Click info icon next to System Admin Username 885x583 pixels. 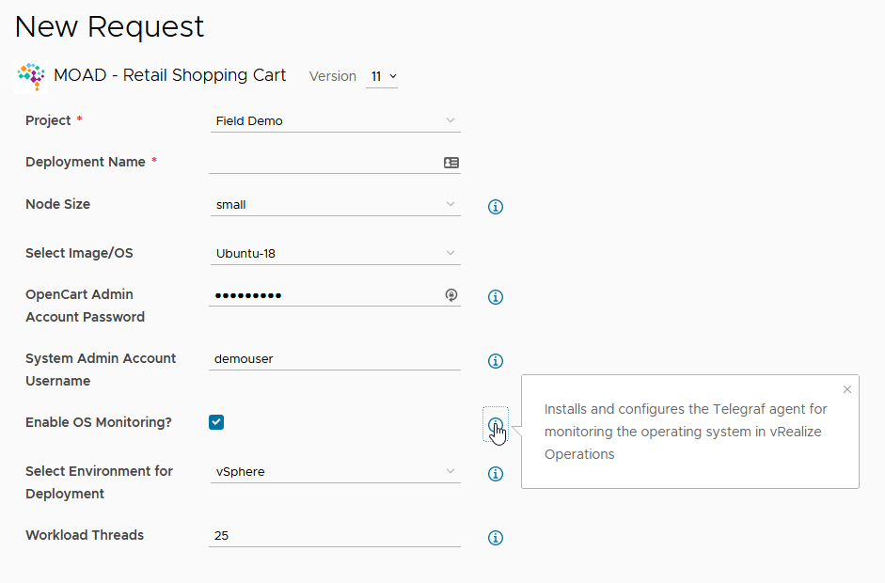[496, 361]
